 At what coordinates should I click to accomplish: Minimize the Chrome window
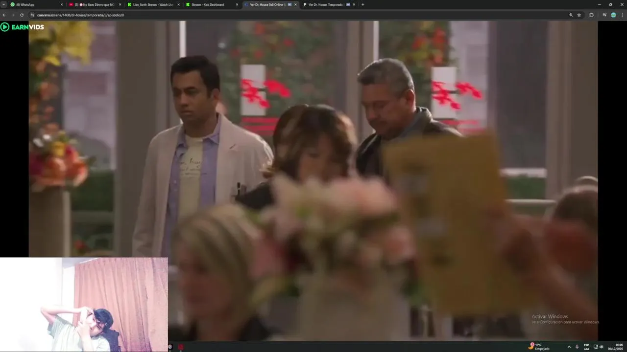click(x=599, y=4)
